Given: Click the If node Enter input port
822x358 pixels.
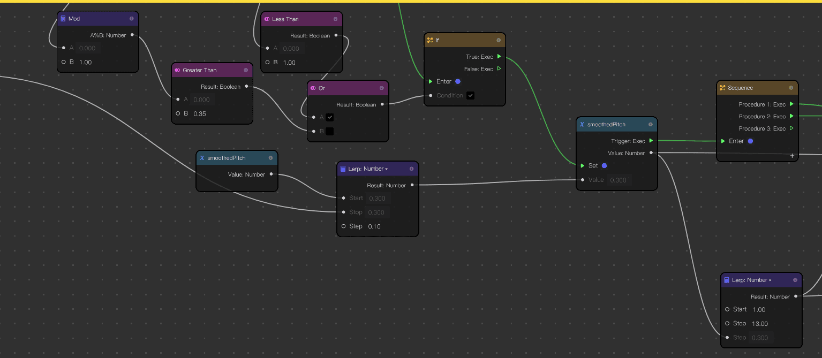Looking at the screenshot, I should click(431, 81).
